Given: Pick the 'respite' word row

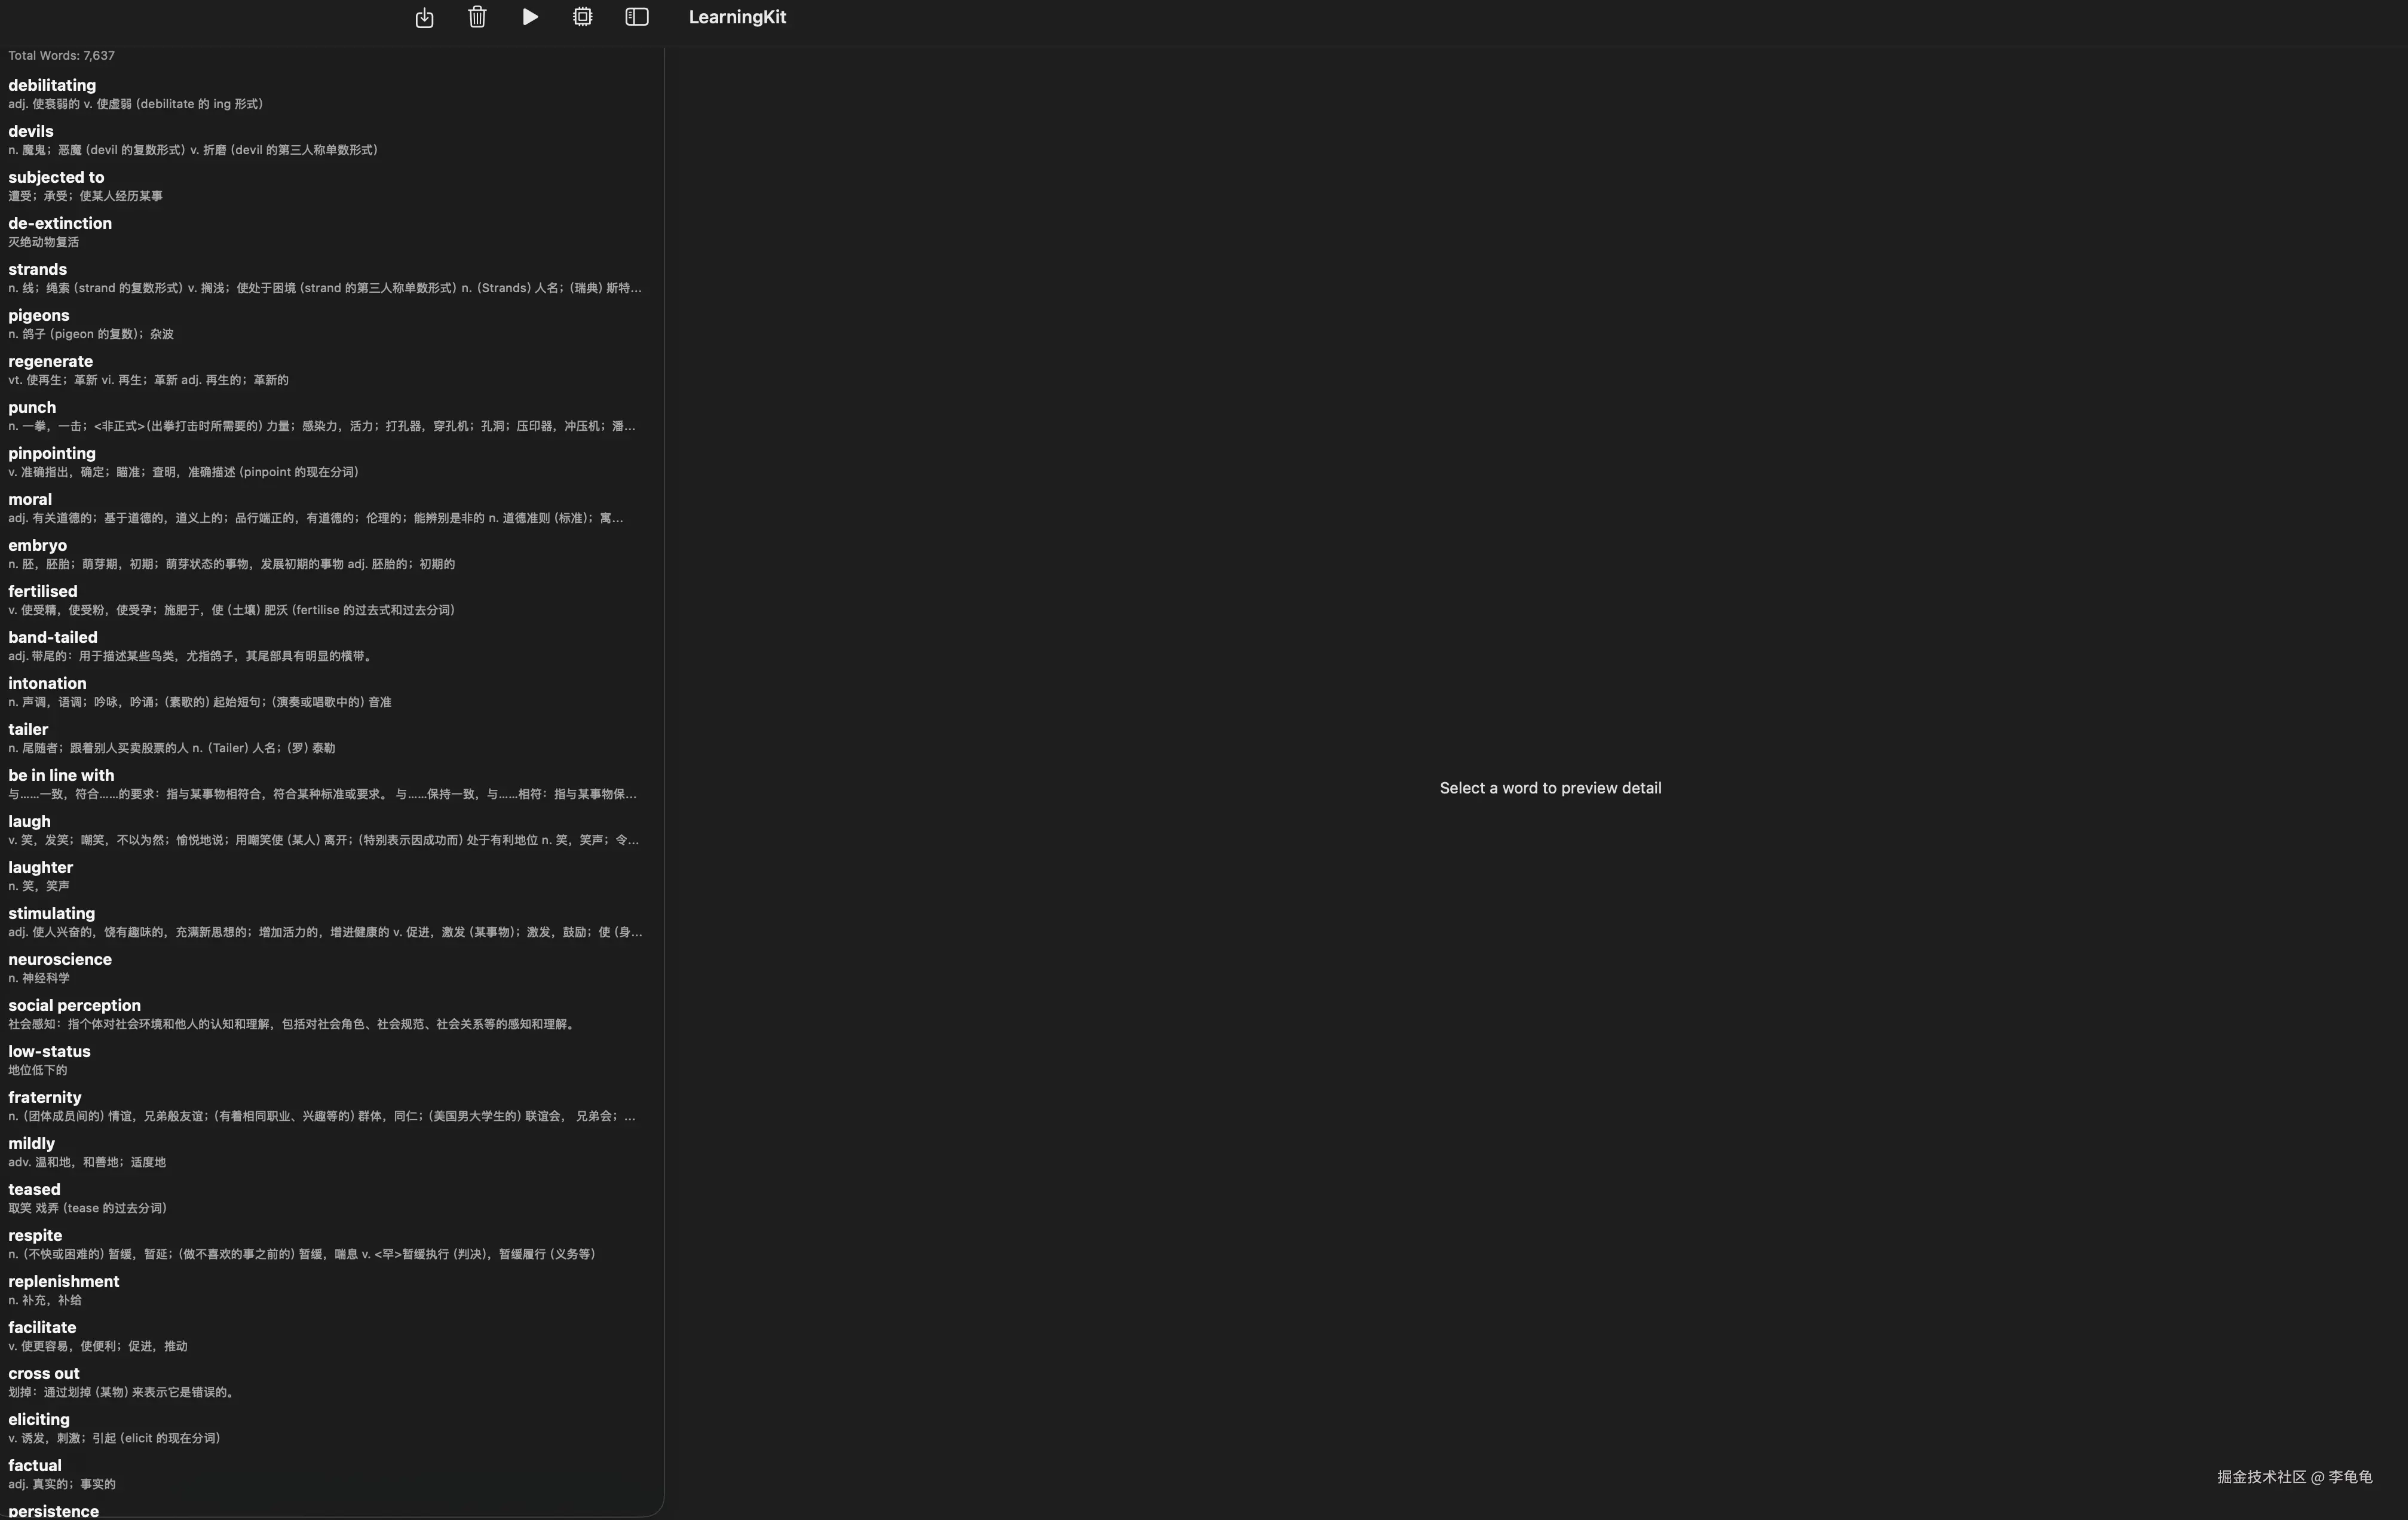Looking at the screenshot, I should tap(35, 1236).
